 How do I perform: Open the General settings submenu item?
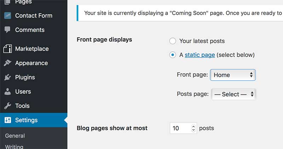[15, 136]
